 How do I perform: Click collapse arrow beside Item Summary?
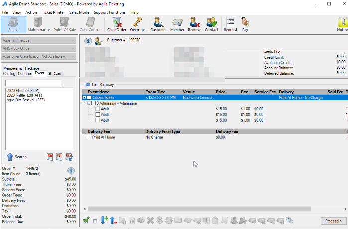coord(88,85)
